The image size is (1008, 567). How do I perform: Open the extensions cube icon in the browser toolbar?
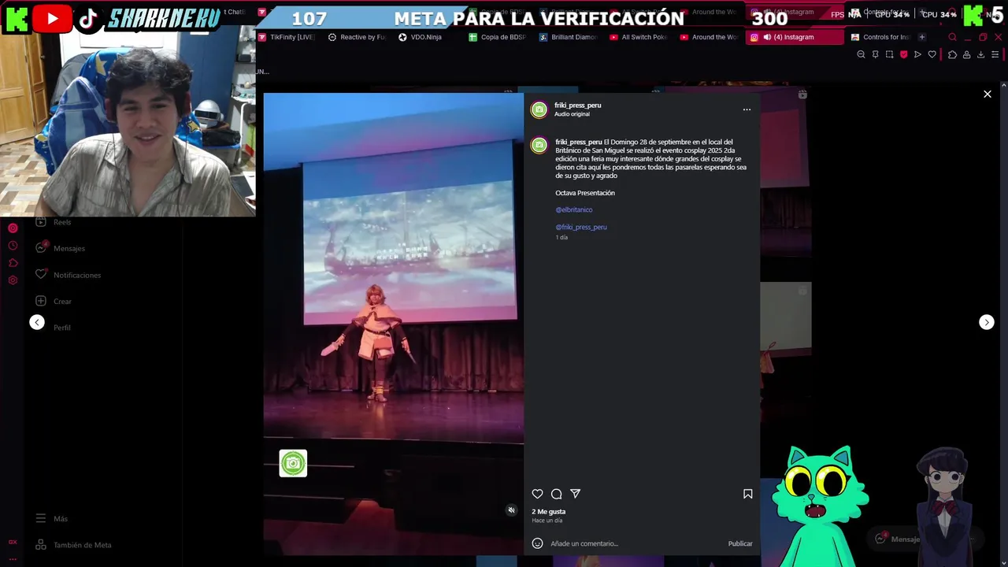click(x=952, y=54)
